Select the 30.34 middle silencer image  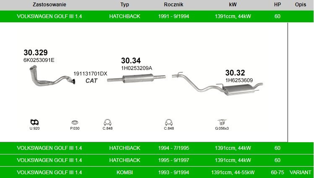(136, 78)
